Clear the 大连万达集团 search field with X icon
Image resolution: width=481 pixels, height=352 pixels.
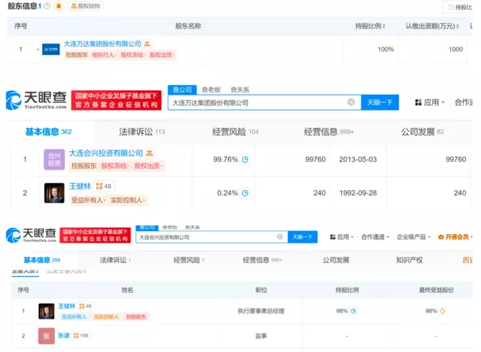351,102
